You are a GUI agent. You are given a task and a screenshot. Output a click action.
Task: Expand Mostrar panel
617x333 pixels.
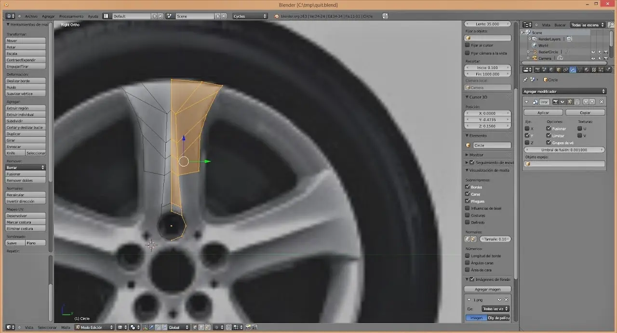click(x=467, y=155)
